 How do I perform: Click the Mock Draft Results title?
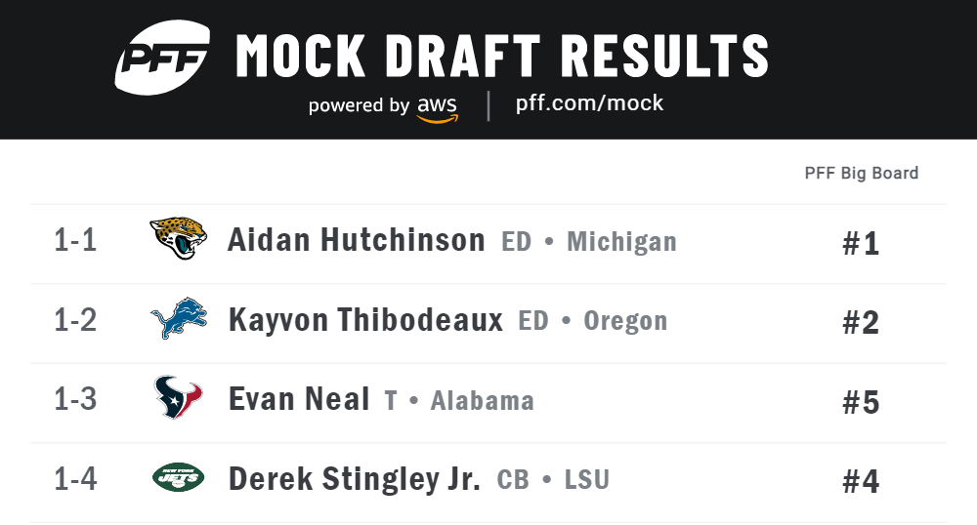click(x=502, y=56)
